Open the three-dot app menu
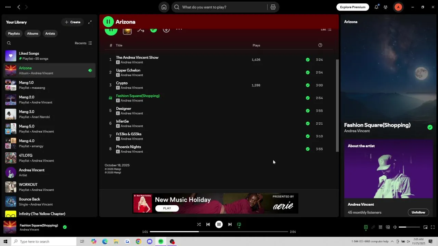 8,7
